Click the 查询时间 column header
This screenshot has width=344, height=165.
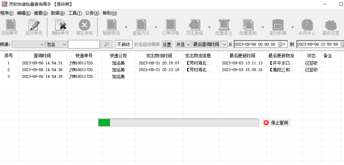pyautogui.click(x=43, y=56)
